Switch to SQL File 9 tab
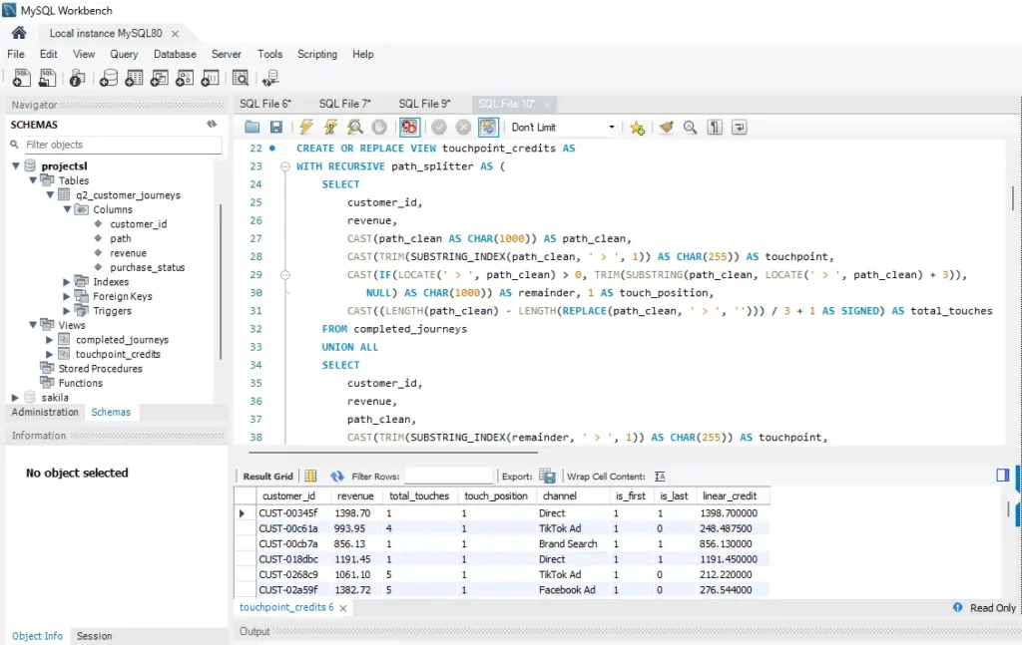This screenshot has width=1022, height=645. [x=424, y=104]
